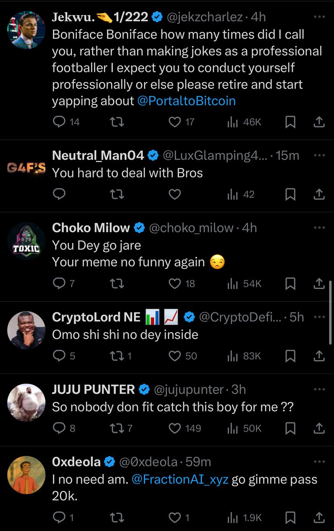Image resolution: width=334 pixels, height=531 pixels.
Task: Like Choko Milow's tweet
Action: [175, 283]
